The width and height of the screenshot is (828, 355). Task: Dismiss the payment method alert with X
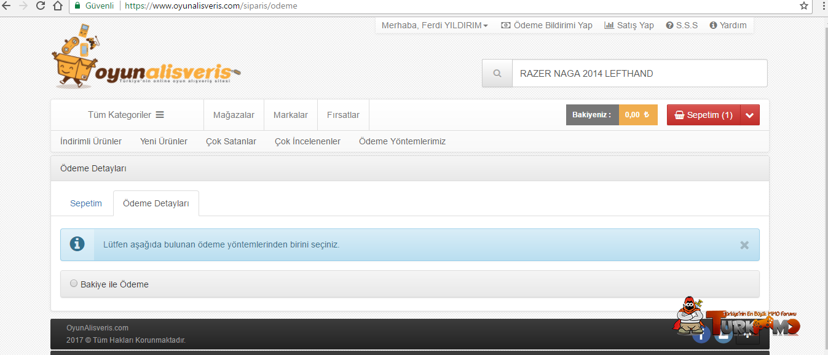[744, 245]
